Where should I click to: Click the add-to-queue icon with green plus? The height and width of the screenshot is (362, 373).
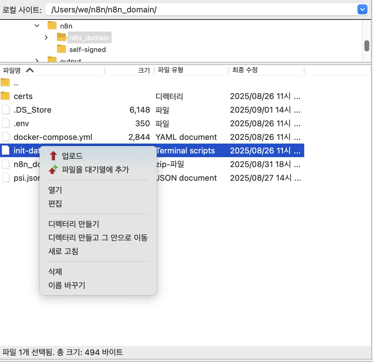(53, 169)
